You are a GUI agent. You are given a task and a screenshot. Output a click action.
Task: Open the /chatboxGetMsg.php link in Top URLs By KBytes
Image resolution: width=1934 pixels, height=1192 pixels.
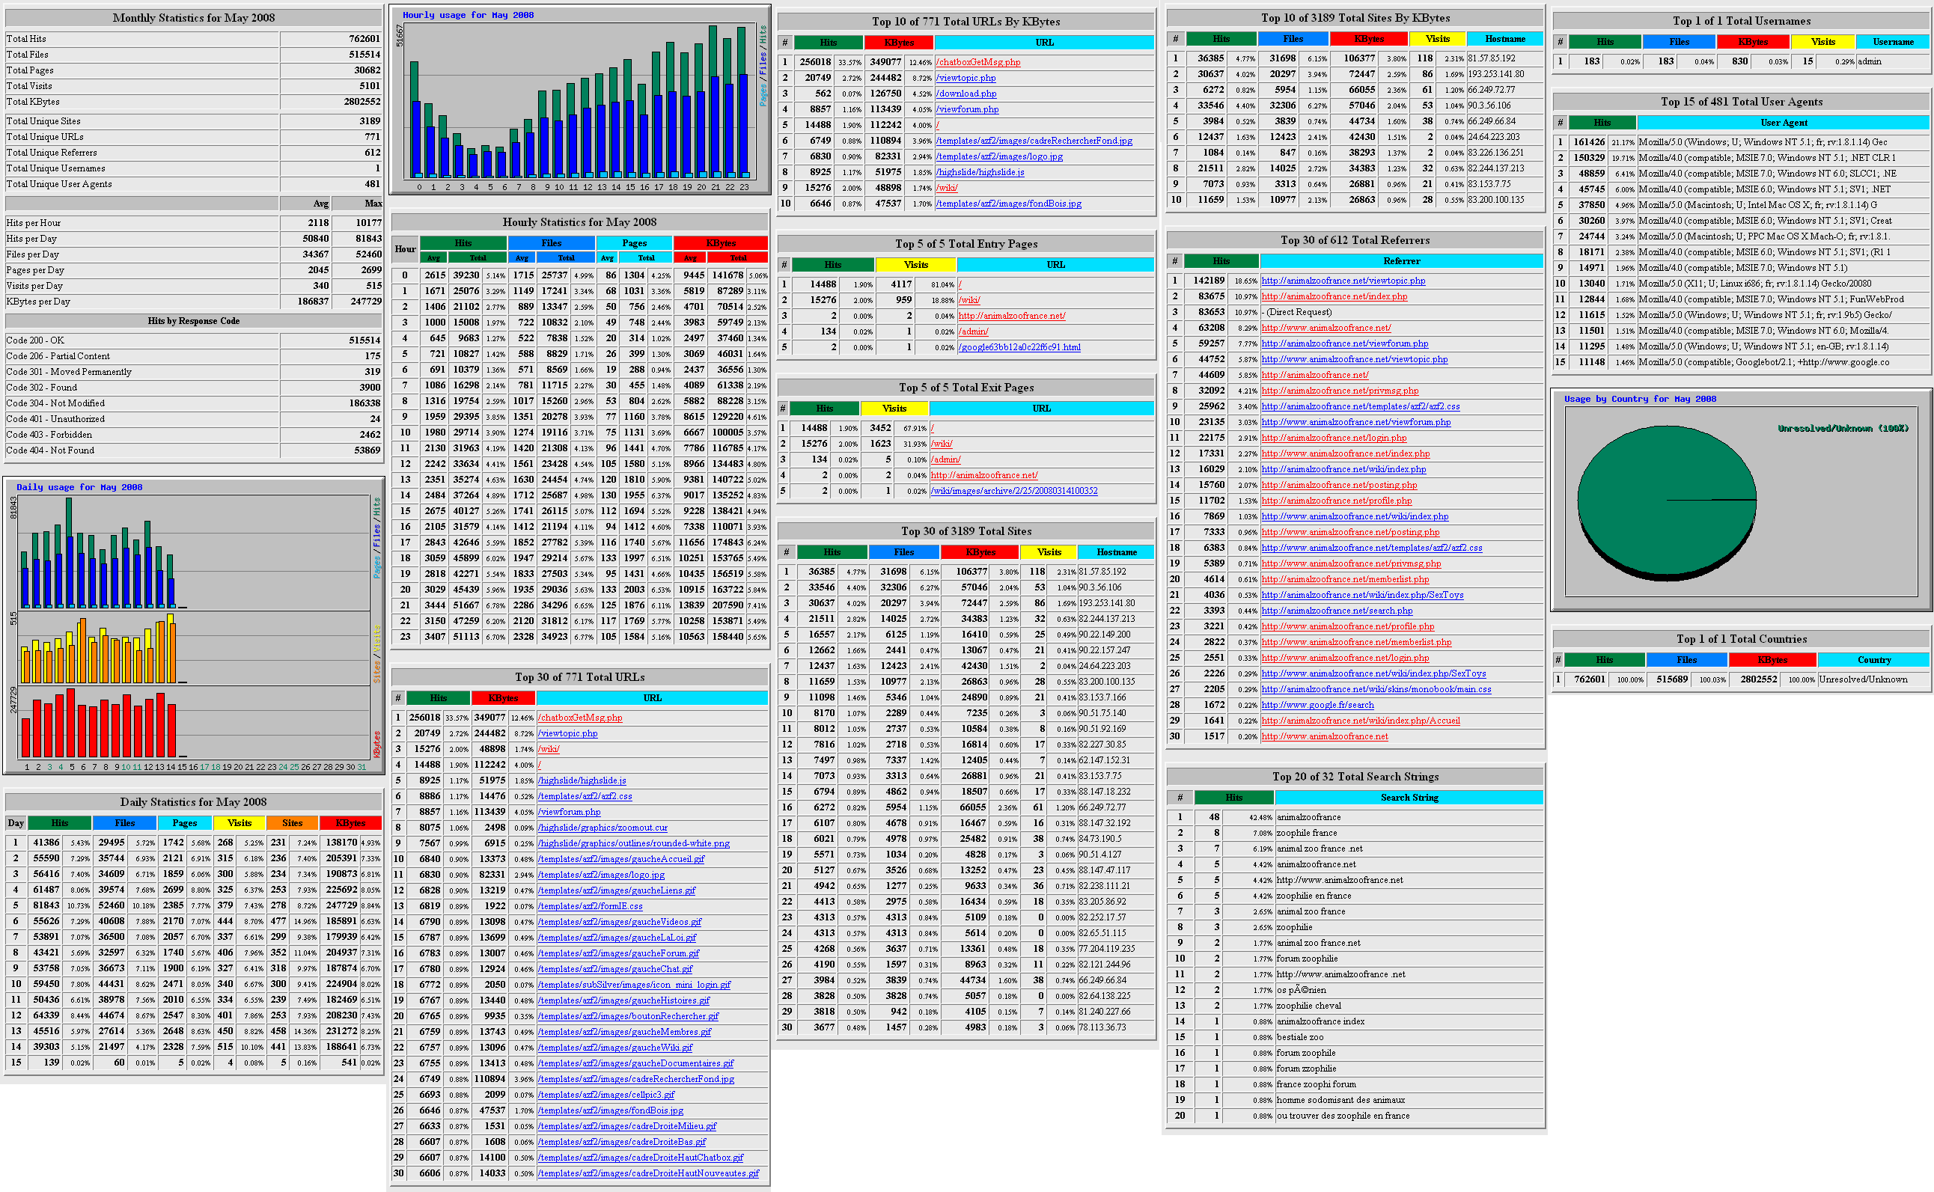point(977,62)
